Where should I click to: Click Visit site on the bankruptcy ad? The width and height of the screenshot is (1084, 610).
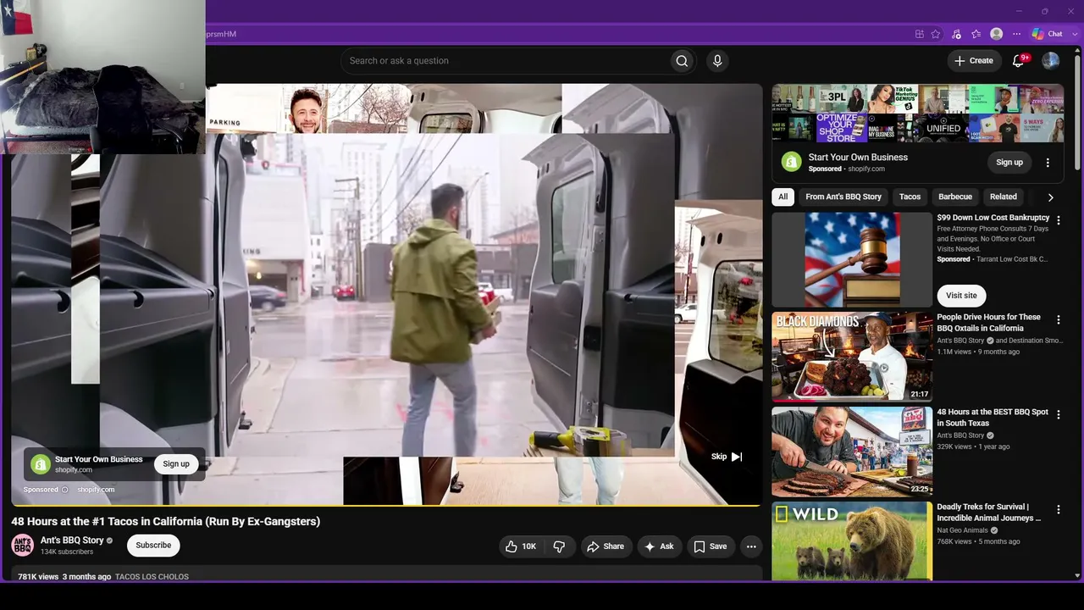coord(961,296)
